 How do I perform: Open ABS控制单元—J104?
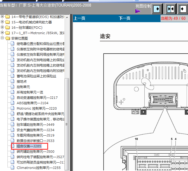[33, 103]
